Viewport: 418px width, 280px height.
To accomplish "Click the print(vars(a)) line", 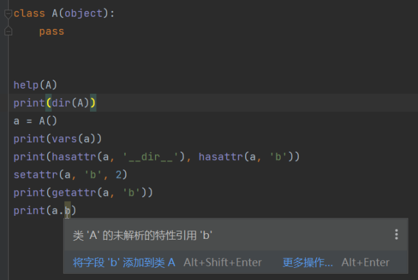I will click(57, 139).
